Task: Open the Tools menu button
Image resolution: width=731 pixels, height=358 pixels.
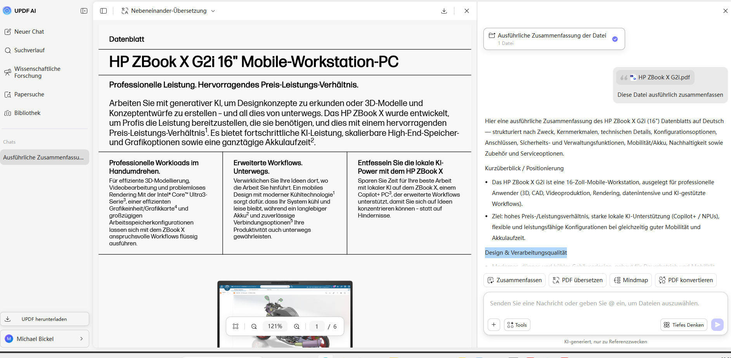Action: click(517, 325)
